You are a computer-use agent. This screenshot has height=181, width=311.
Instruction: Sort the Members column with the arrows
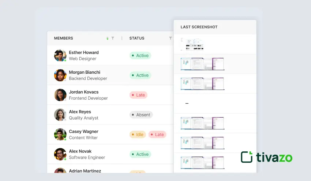click(107, 38)
